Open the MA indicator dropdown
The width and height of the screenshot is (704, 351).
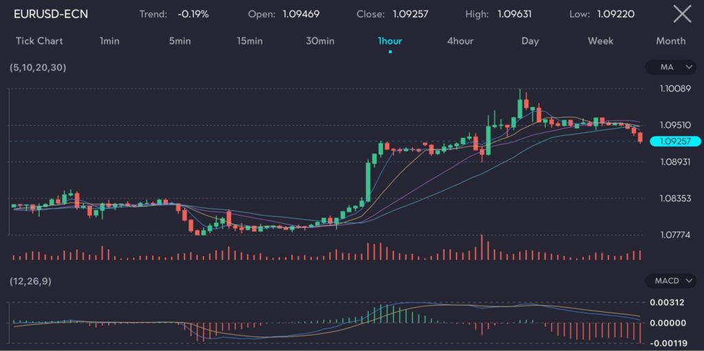click(x=672, y=67)
